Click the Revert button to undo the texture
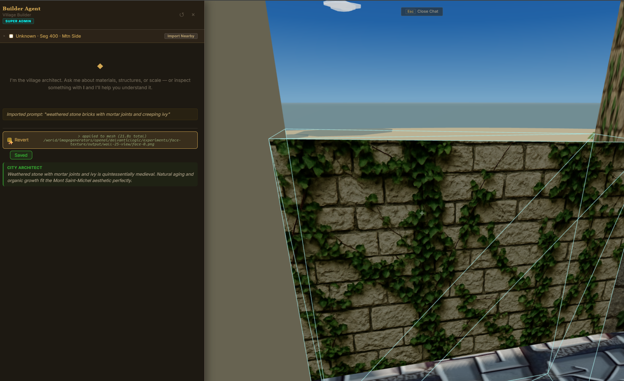Image resolution: width=624 pixels, height=381 pixels. pos(21,140)
